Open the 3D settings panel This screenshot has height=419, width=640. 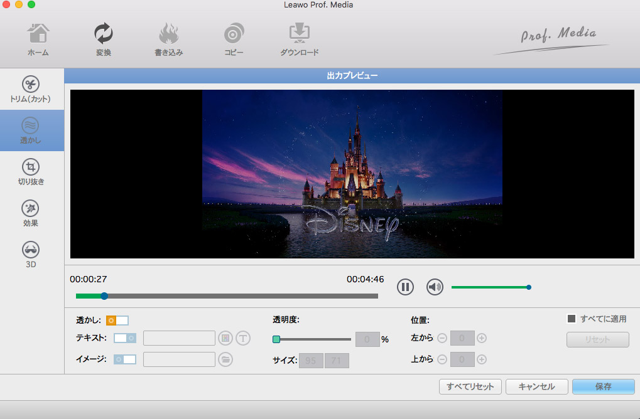(31, 255)
